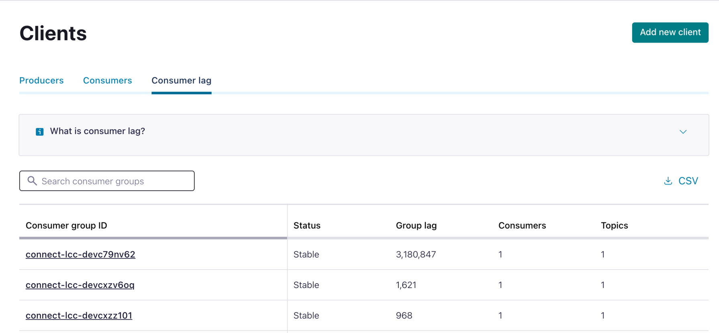This screenshot has height=333, width=719.
Task: Sort by Consumer group ID column header
Action: click(x=66, y=225)
